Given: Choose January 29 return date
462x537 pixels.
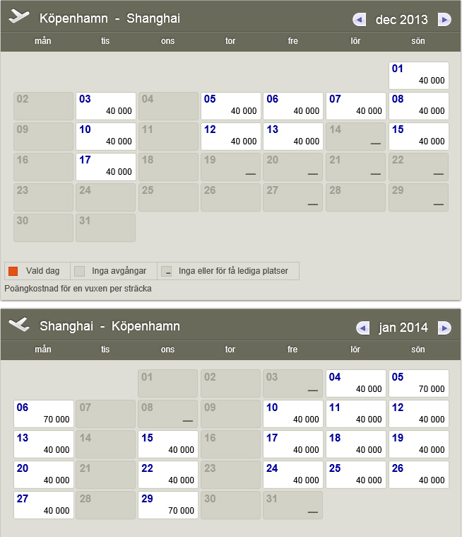Looking at the screenshot, I should pos(168,505).
